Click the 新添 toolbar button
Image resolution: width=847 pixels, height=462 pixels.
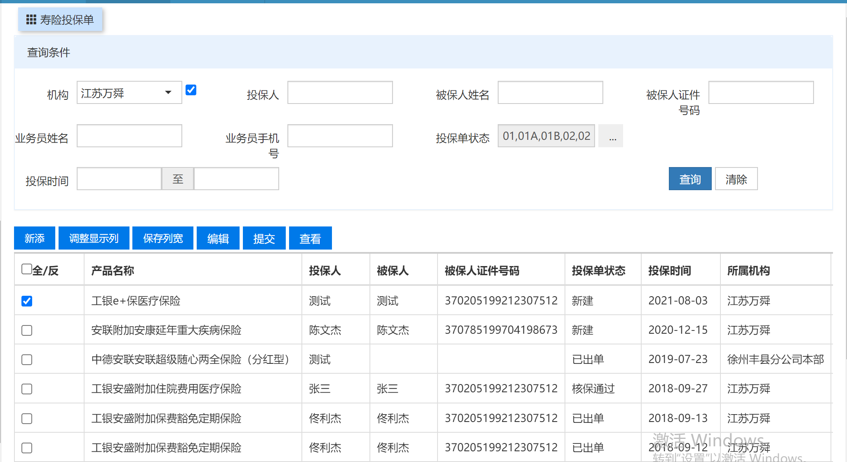coord(34,238)
